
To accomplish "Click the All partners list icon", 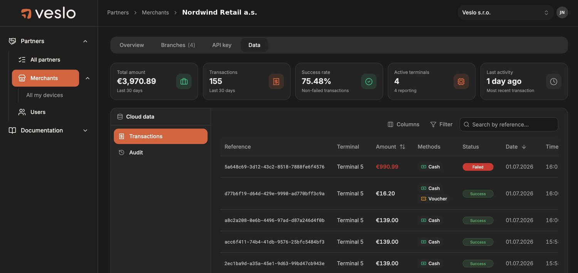I will (22, 60).
